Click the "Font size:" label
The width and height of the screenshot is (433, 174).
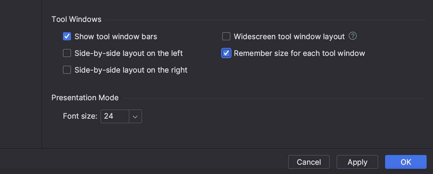[x=80, y=116]
